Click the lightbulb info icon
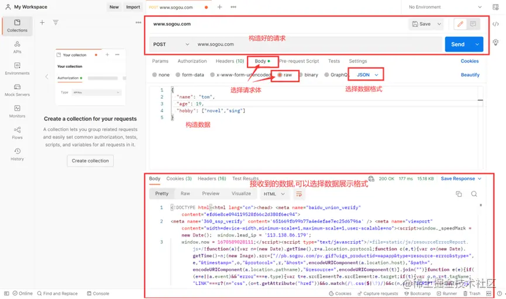Image resolution: width=506 pixels, height=299 pixels. [495, 42]
